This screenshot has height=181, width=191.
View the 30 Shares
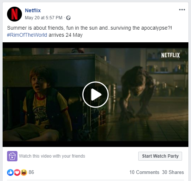coord(173,172)
